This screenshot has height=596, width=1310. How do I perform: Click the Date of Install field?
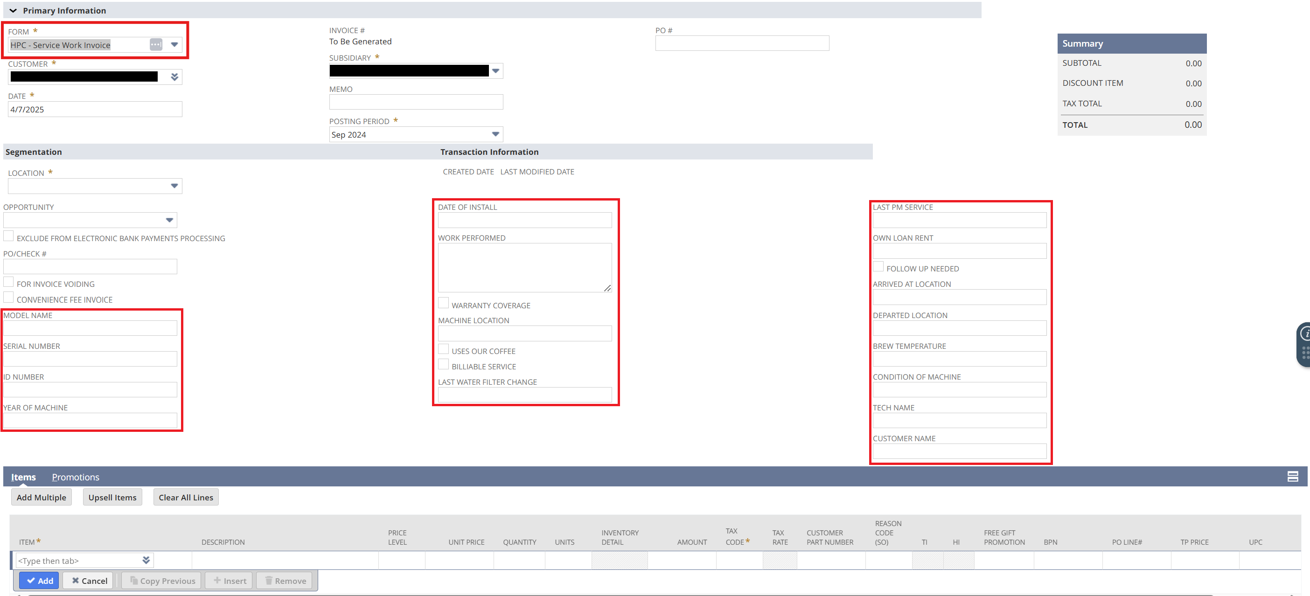pos(525,220)
